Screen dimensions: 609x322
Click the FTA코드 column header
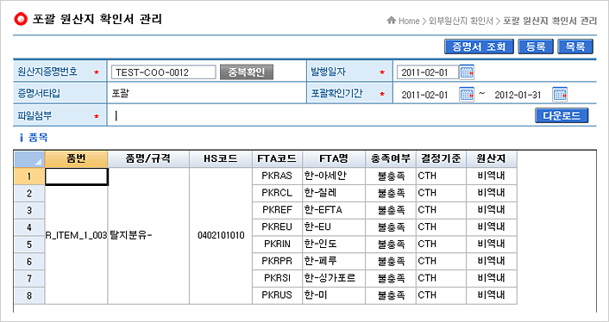(277, 159)
